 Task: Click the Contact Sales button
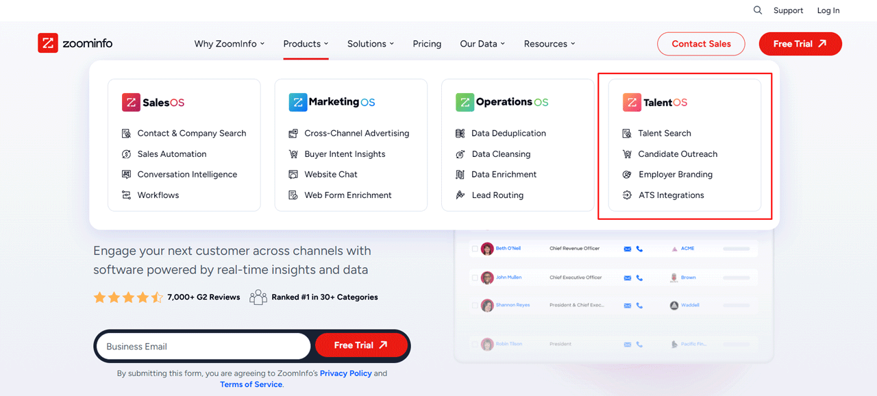coord(701,43)
